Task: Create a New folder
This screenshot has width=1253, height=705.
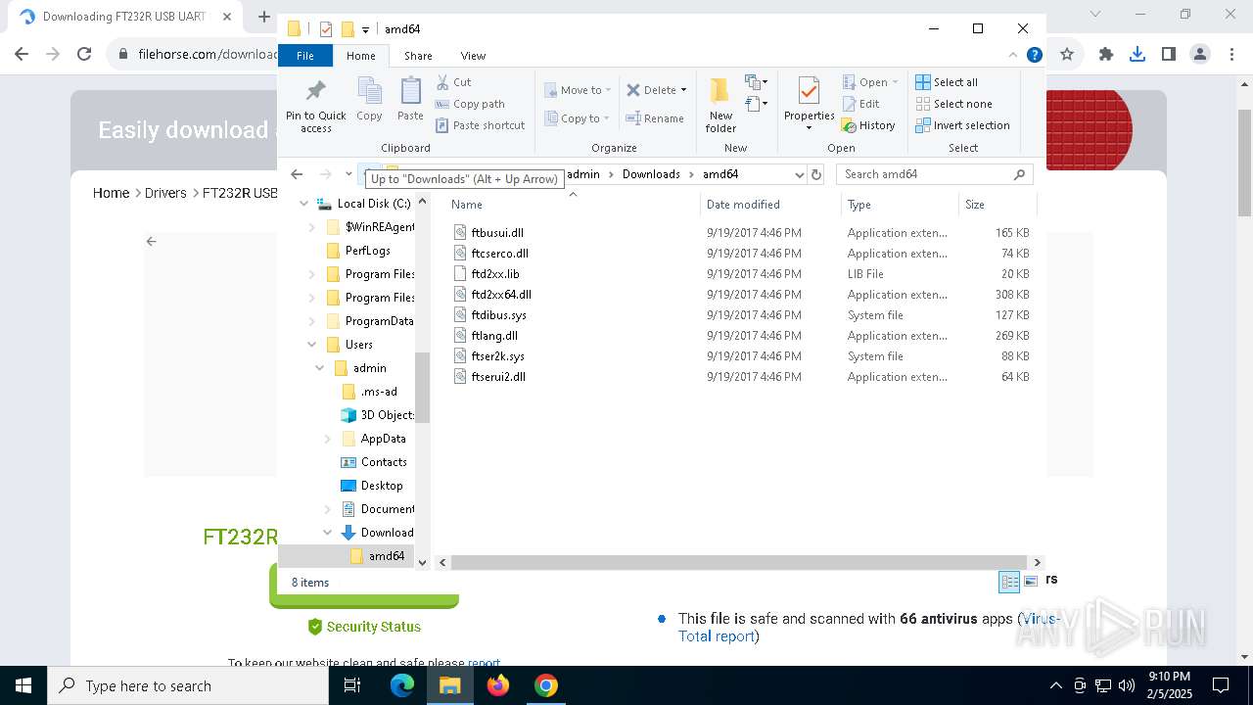Action: point(720,106)
